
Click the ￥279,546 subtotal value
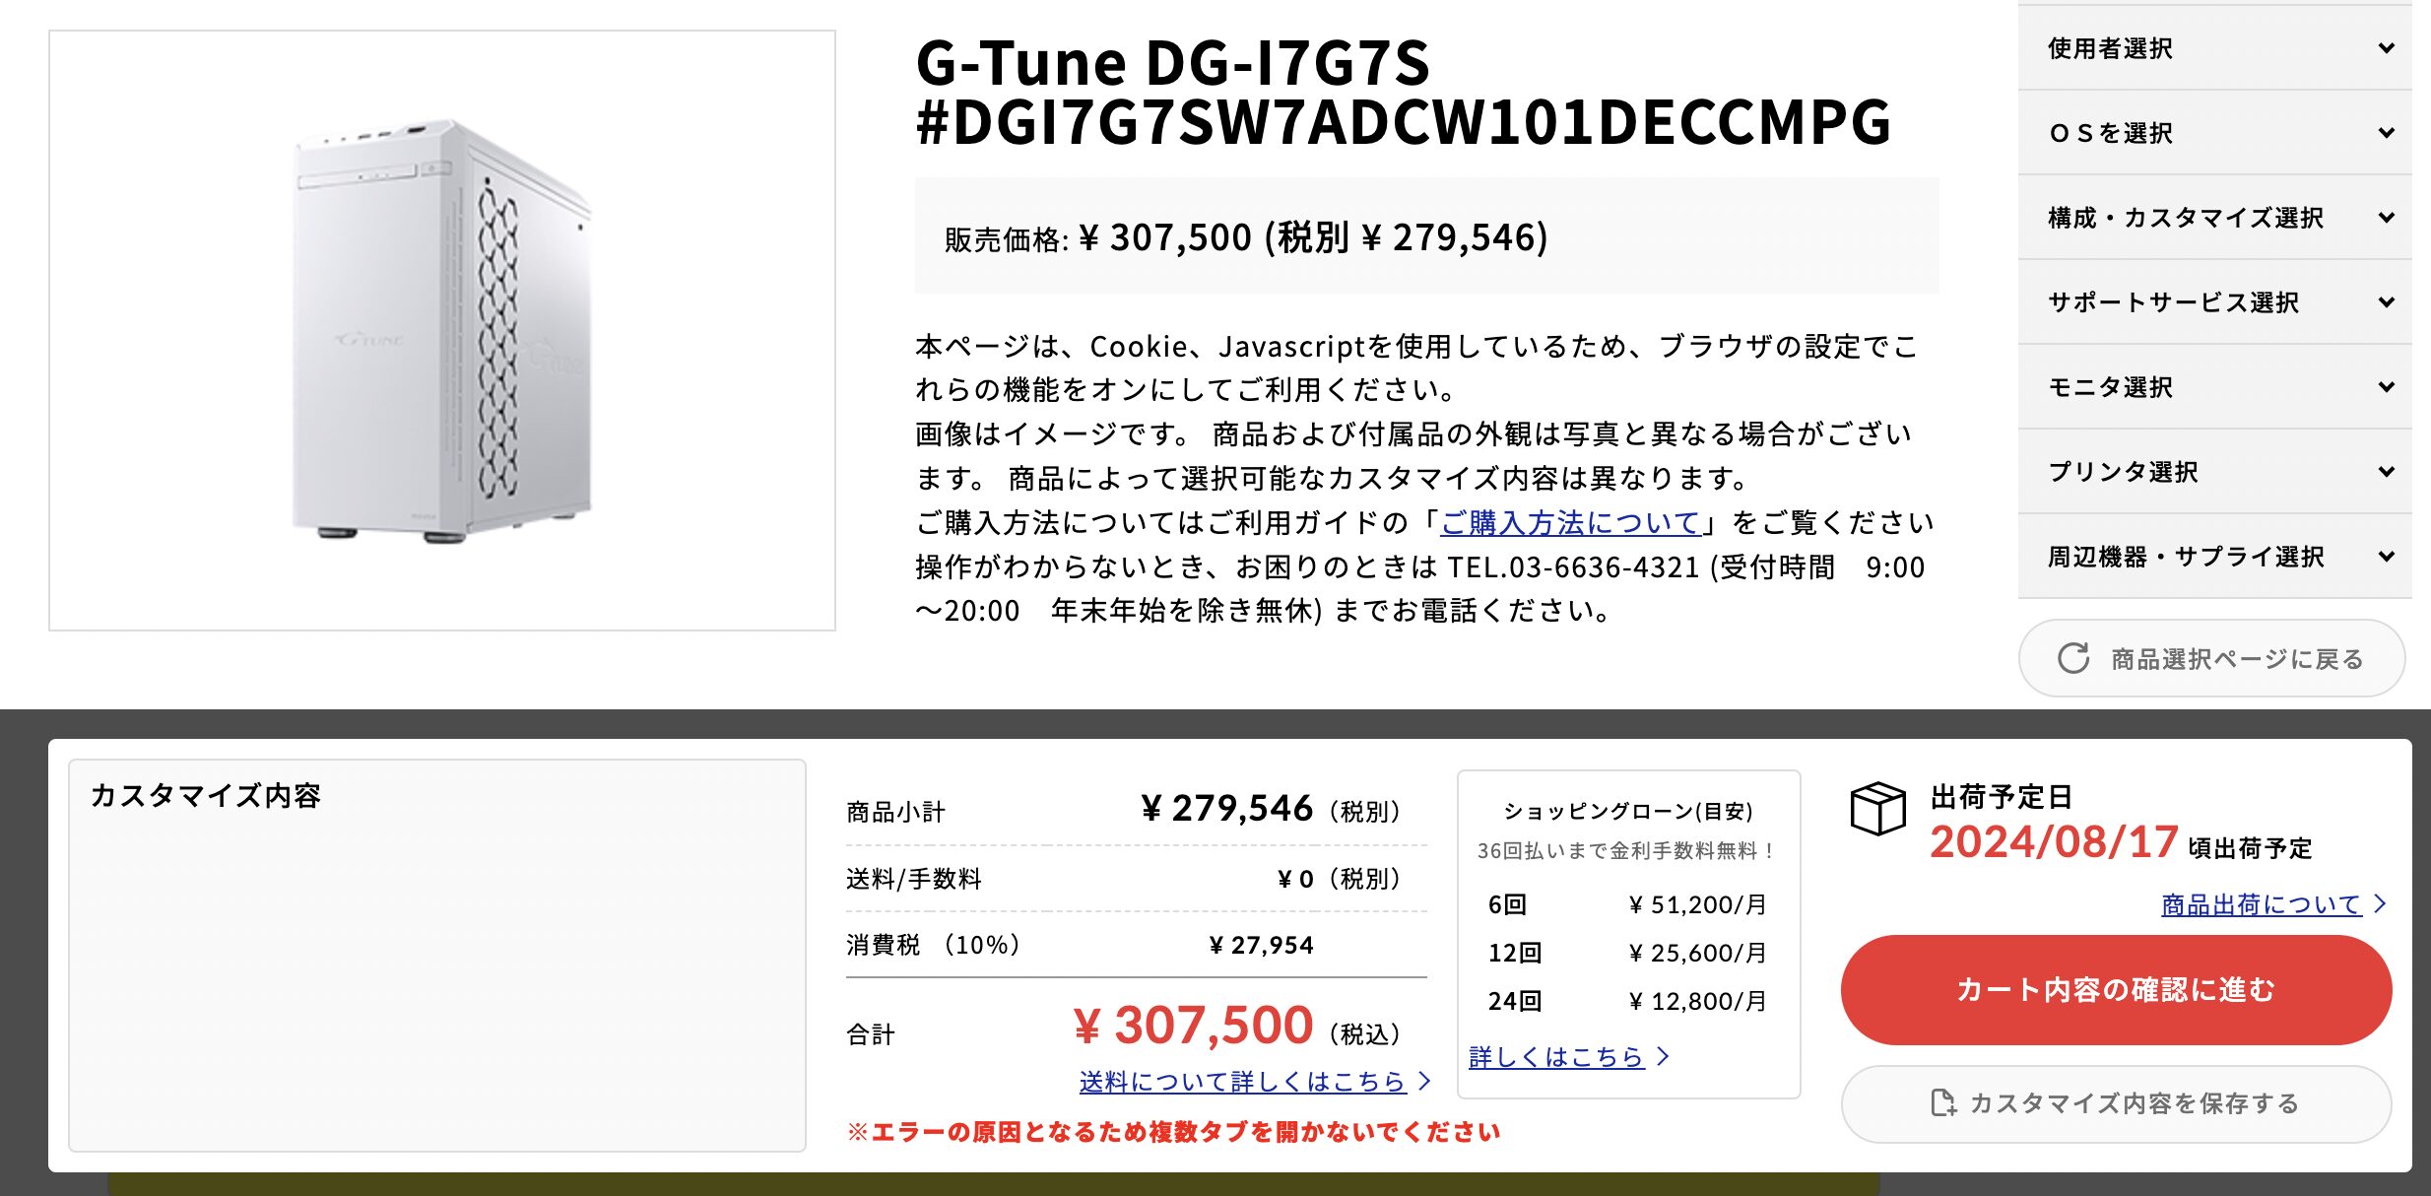pos(1226,809)
